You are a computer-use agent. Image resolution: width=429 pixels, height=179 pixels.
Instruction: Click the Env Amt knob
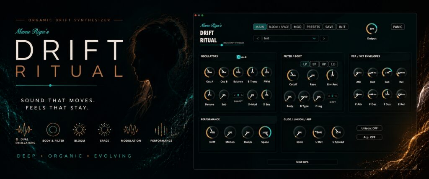332,75
